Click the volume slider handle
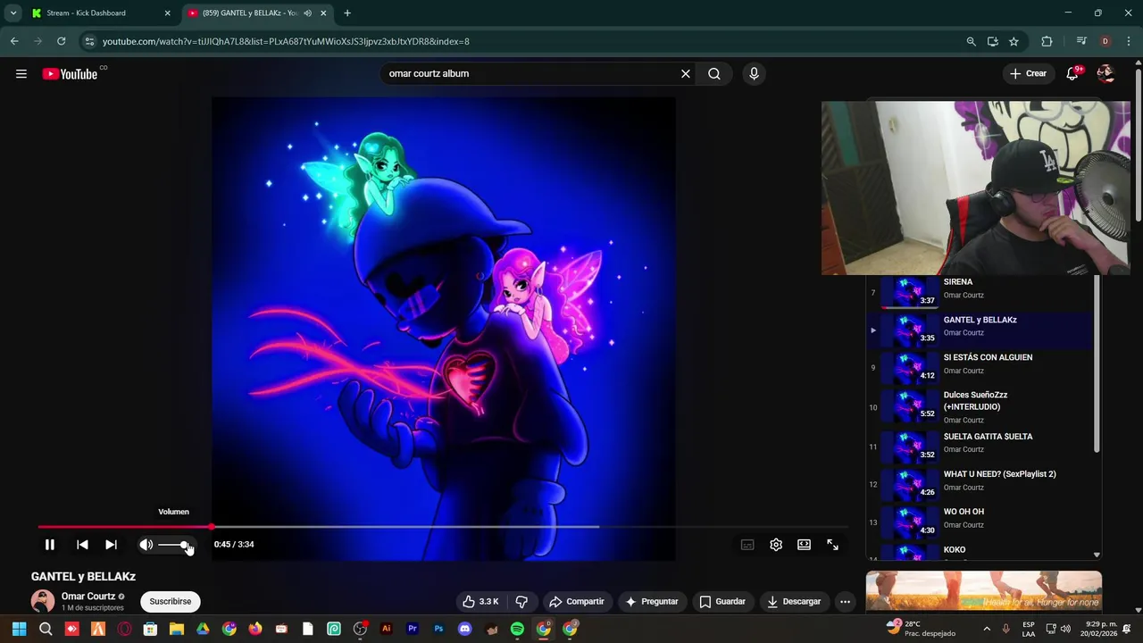The image size is (1143, 643). pyautogui.click(x=184, y=545)
